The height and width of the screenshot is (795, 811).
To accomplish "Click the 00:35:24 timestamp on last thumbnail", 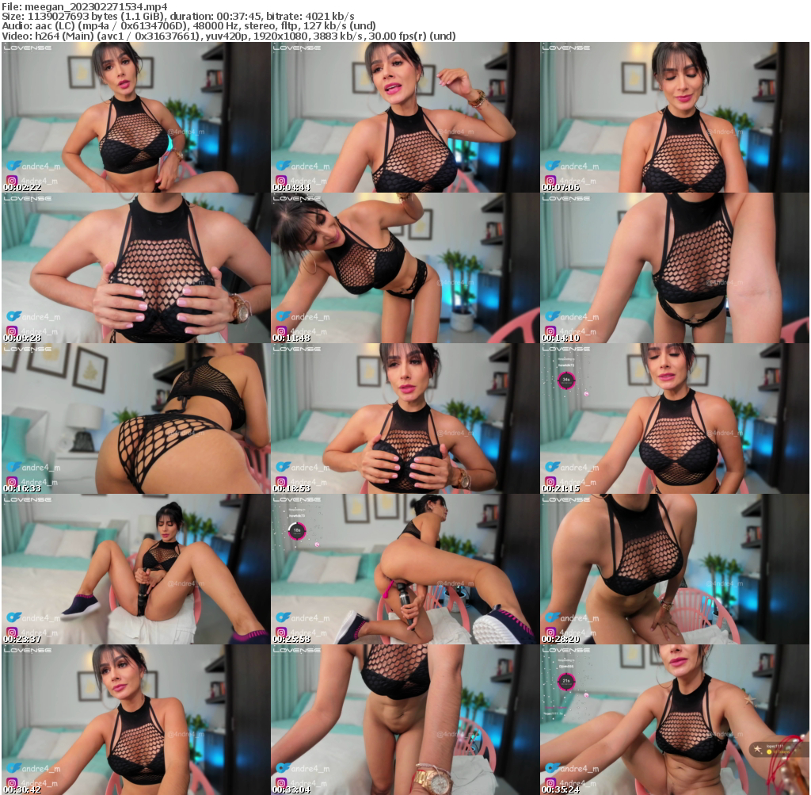I will click(x=562, y=790).
